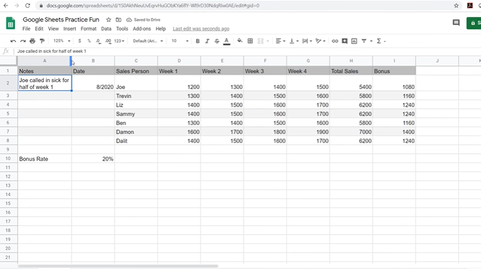481x269 pixels.
Task: Click the Insert comment icon
Action: 344,41
